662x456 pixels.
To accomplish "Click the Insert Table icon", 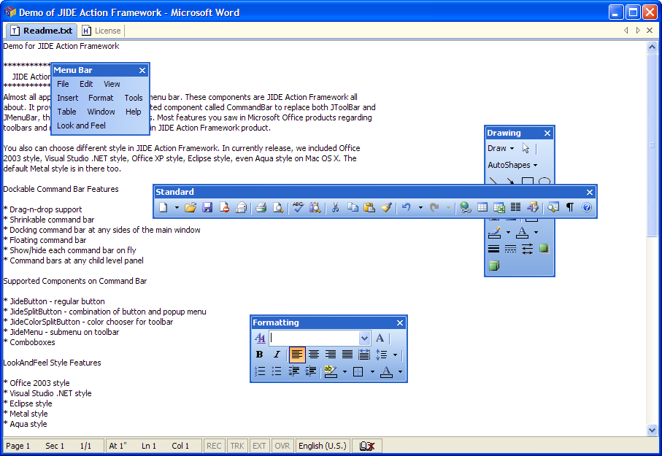I will [482, 207].
